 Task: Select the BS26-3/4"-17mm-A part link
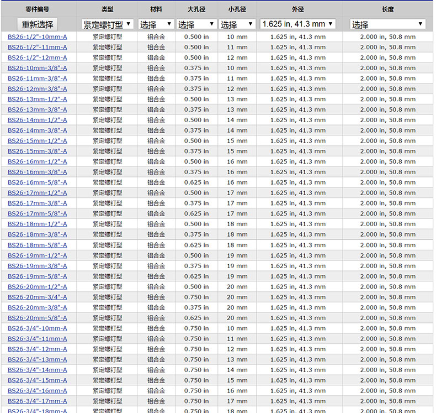click(38, 401)
